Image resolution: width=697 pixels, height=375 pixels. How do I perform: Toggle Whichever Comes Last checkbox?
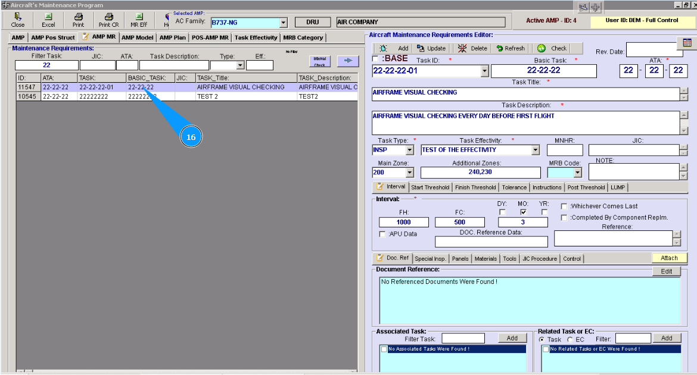pos(564,206)
